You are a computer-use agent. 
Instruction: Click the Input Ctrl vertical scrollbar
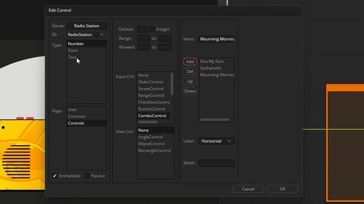tap(172, 84)
